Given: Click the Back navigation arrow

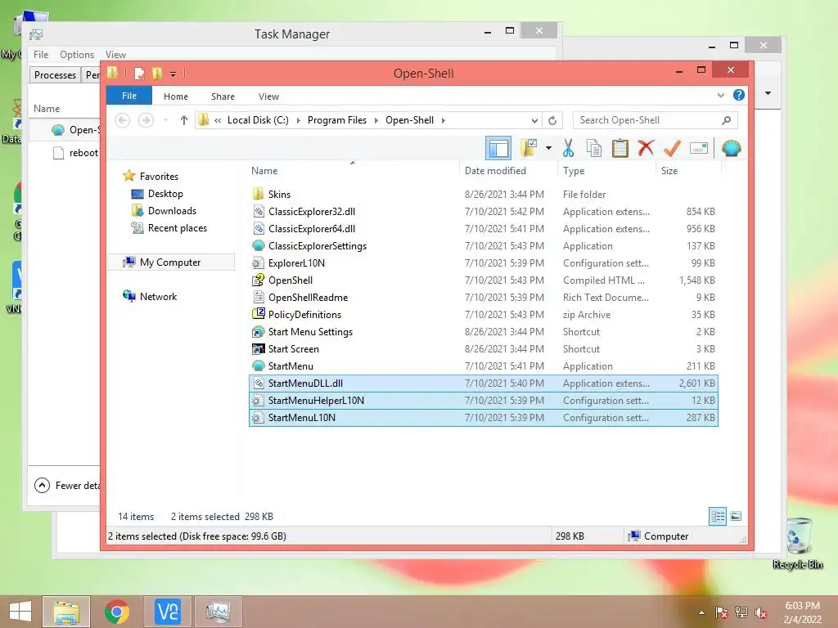Looking at the screenshot, I should coord(123,121).
